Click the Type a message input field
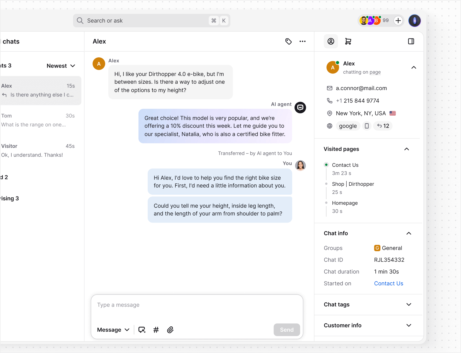The image size is (461, 353). [197, 305]
